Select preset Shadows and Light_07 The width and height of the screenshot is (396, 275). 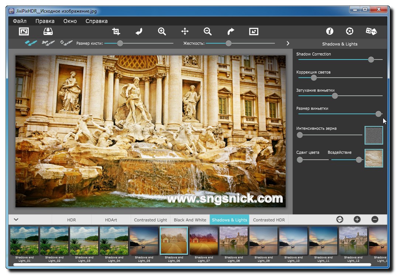204,241
